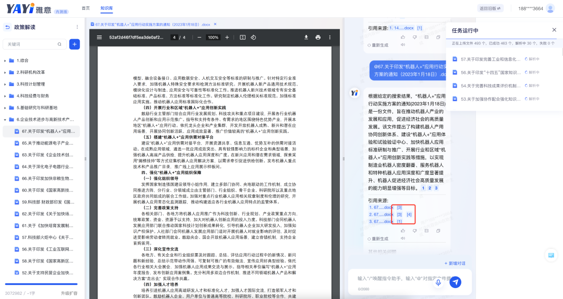The image size is (563, 299).
Task: Click page reference [1] beside 3. 67.....docx
Action: [x=399, y=221]
